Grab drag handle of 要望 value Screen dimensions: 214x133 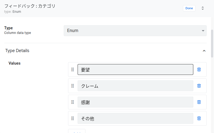pyautogui.click(x=73, y=69)
